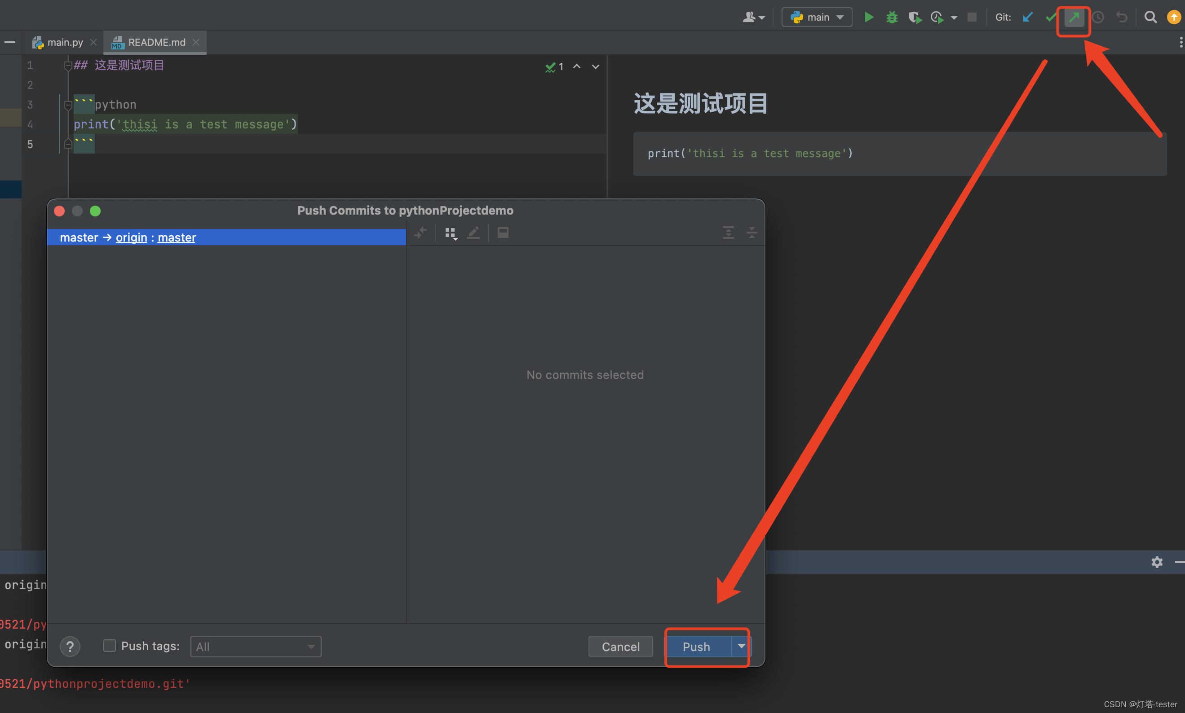Screen dimensions: 1185x713
Task: Click the orange IDE update icon
Action: pyautogui.click(x=1174, y=18)
